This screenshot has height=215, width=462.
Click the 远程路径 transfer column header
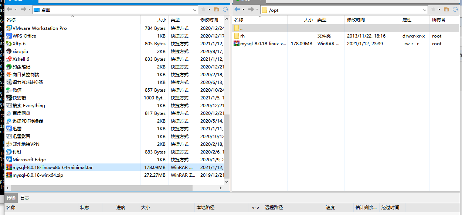[274, 208]
